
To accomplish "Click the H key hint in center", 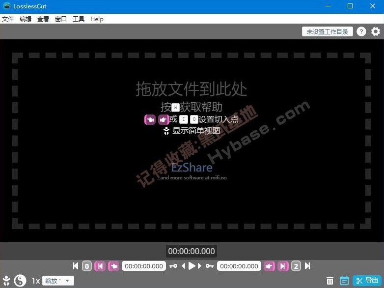I will pos(175,108).
